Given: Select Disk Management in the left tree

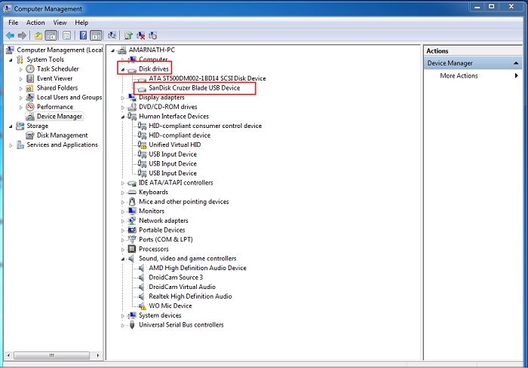Looking at the screenshot, I should (x=62, y=135).
